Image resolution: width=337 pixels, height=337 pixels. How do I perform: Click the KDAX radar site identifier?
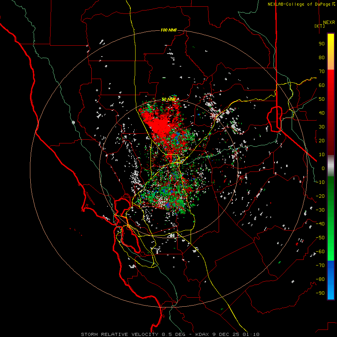(203, 334)
